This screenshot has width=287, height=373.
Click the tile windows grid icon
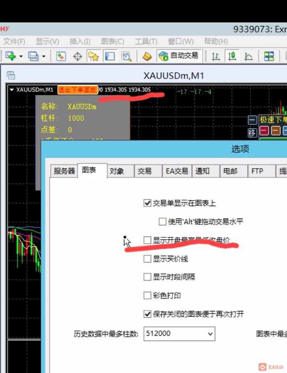click(x=269, y=56)
